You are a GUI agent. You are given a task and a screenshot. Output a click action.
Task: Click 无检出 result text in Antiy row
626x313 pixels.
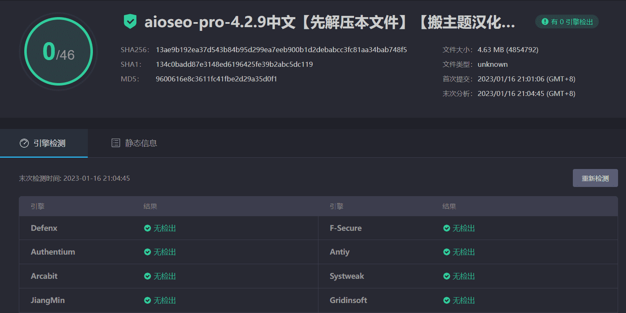point(464,252)
